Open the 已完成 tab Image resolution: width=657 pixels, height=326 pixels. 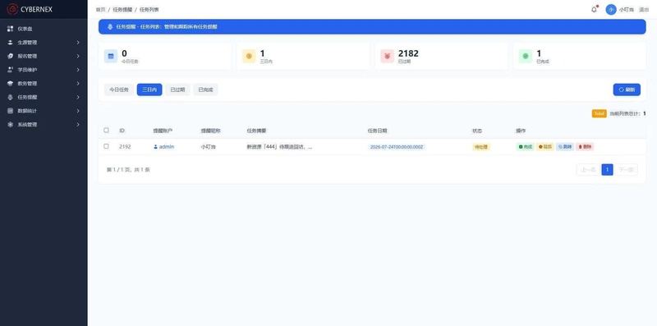click(x=206, y=90)
